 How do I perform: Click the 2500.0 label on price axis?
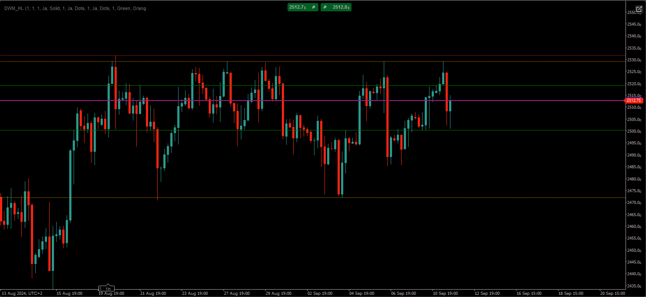(634, 131)
